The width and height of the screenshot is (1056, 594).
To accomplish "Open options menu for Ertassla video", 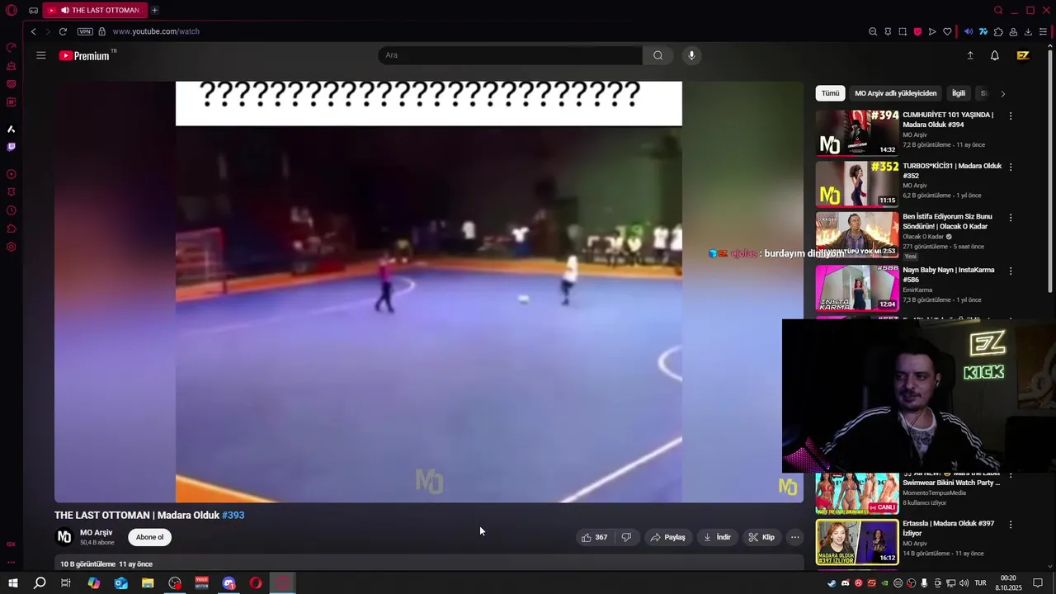I will pyautogui.click(x=1011, y=525).
